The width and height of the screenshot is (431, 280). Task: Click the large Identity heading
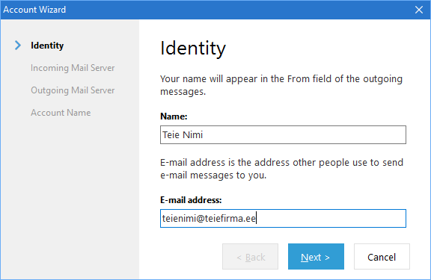pos(193,49)
